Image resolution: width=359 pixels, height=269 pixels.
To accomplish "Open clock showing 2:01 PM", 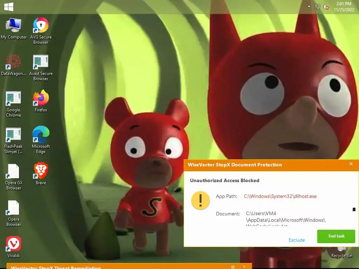I will (344, 7).
